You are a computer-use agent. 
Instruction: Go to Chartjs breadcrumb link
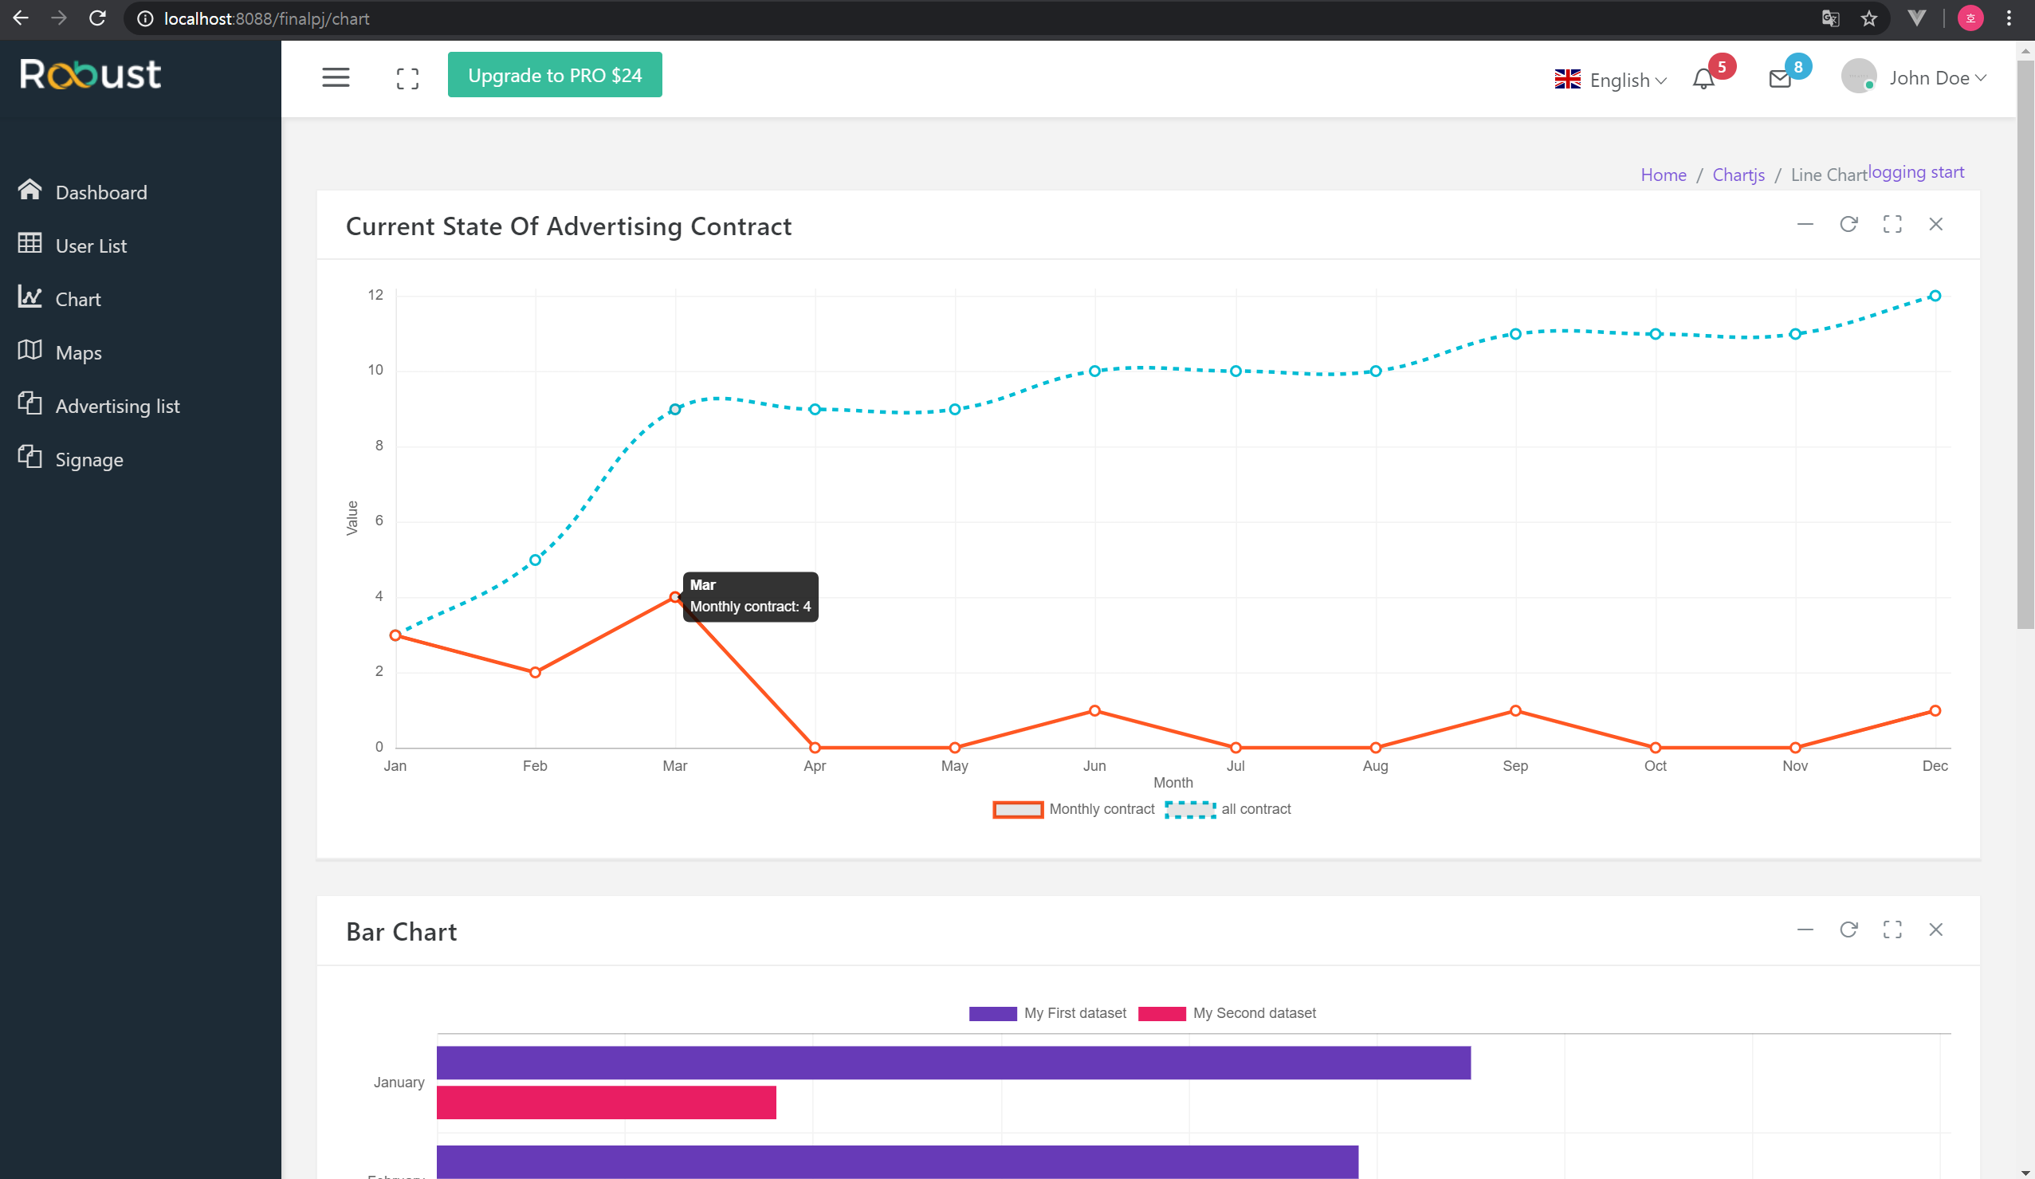tap(1738, 175)
